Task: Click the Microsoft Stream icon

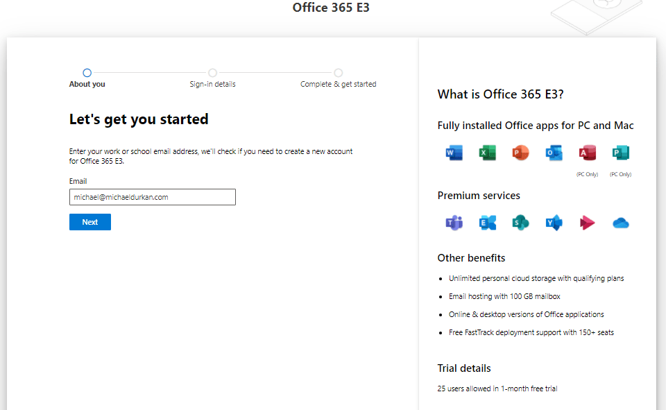Action: coord(587,223)
